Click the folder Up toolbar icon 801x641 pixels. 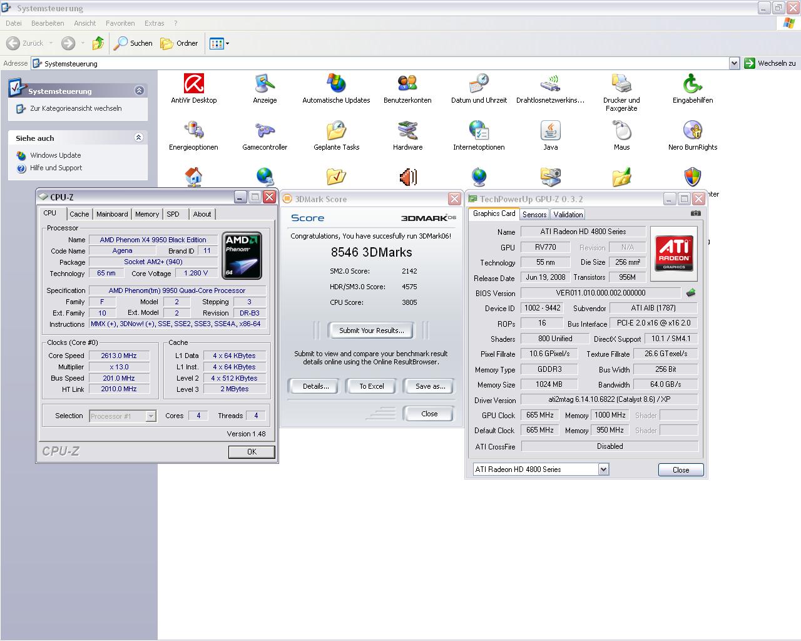click(x=98, y=43)
